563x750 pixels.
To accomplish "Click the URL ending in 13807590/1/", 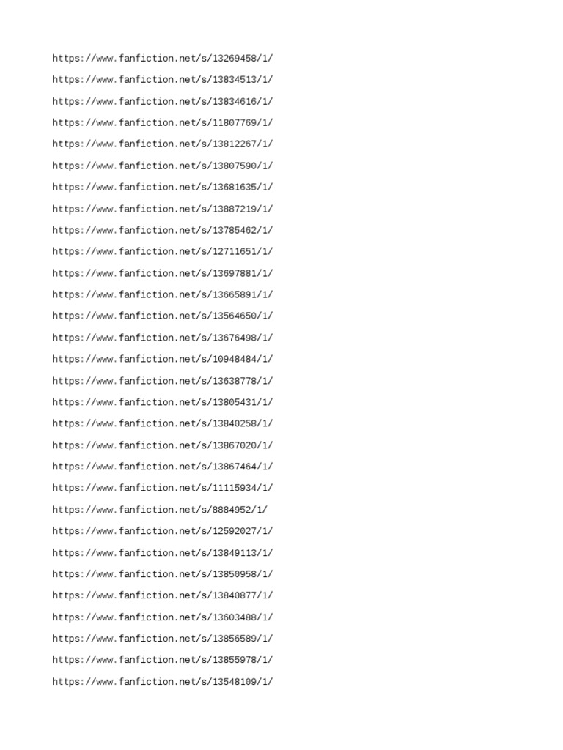I will click(162, 166).
